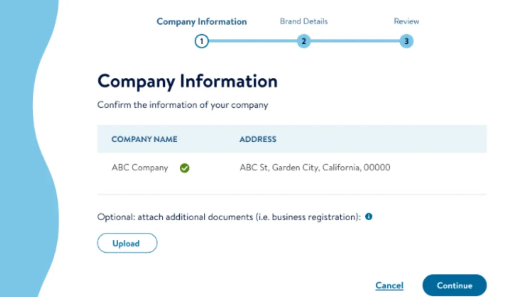The height and width of the screenshot is (297, 519).
Task: Switch to the Brand Details step
Action: tap(304, 21)
